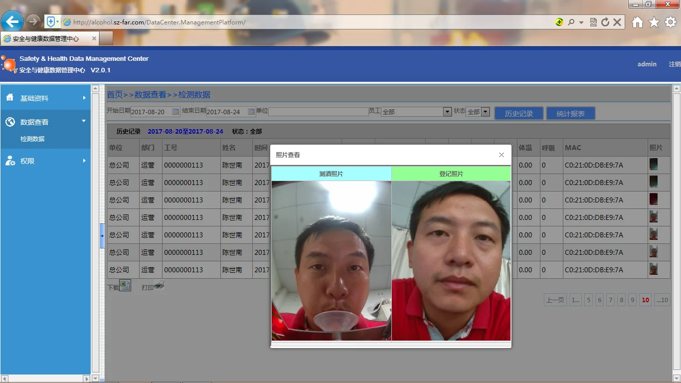Click the 单位 unit input field
This screenshot has height=383, width=681.
click(318, 112)
